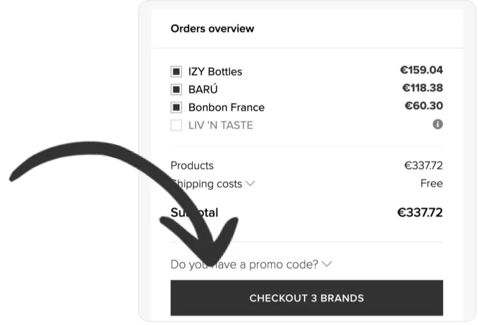Tick the LIV 'N TASTE checkbox
Viewport: 478px width, 325px height.
point(177,125)
